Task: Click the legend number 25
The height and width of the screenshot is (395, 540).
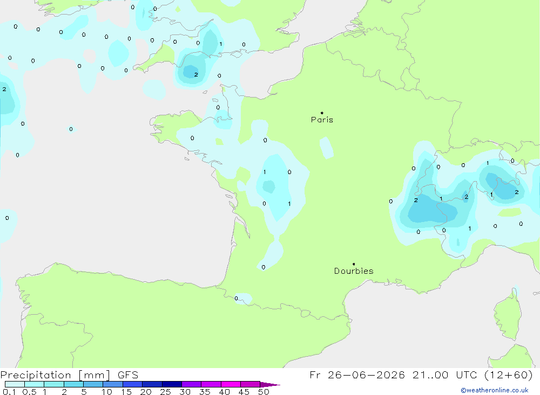Action: (165, 392)
